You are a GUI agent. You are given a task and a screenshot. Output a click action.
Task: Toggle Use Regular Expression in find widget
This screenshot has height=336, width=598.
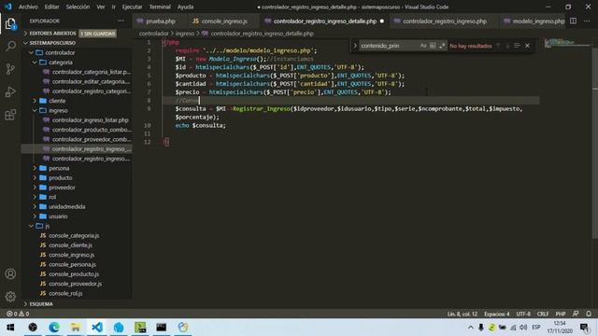pos(442,46)
